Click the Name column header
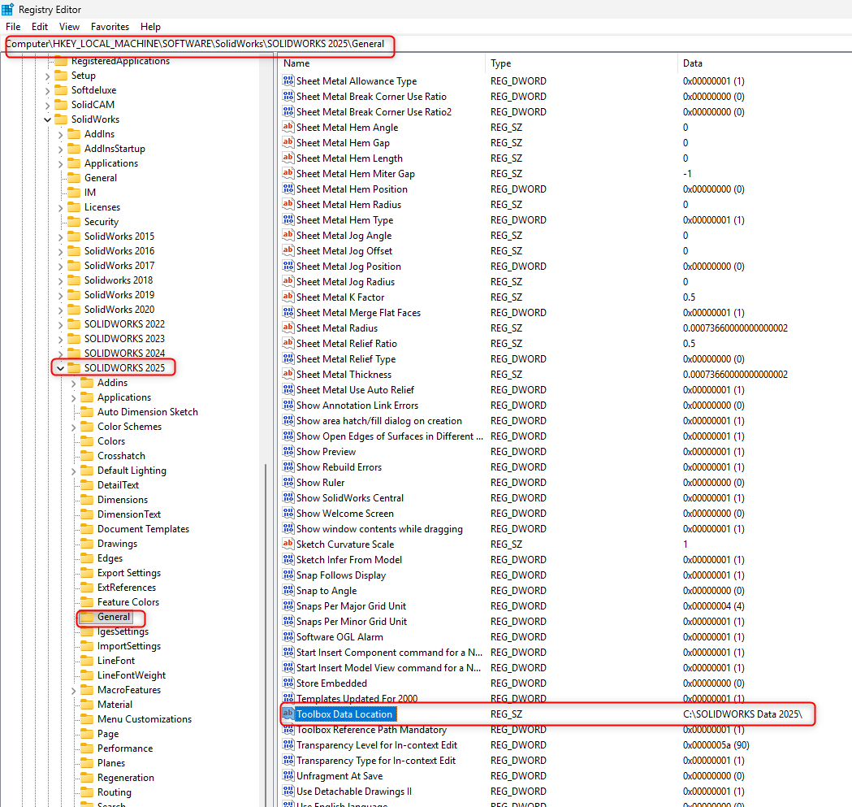852x807 pixels. point(297,63)
